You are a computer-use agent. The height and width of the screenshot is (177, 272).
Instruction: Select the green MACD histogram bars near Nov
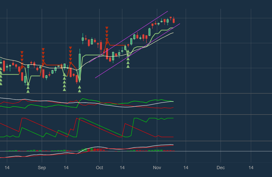(x=158, y=150)
